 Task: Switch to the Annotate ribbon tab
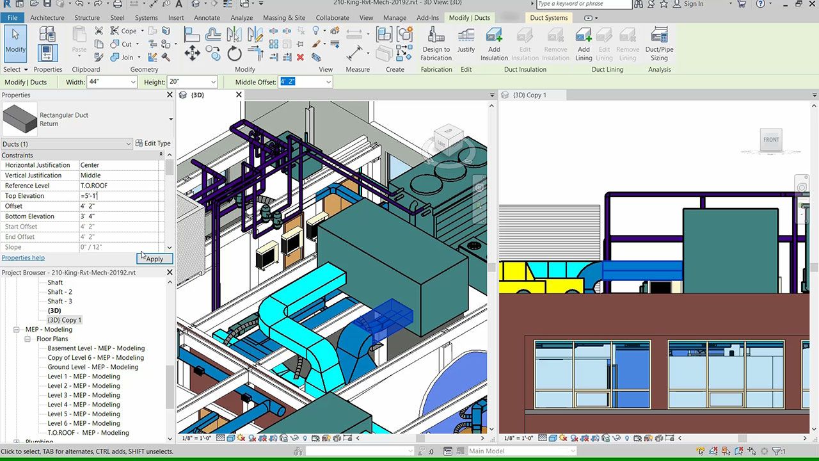click(207, 18)
